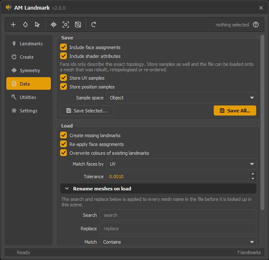This screenshot has height=260, width=269.
Task: Click the magnifier-in-box isolate toolbar icon
Action: point(78,25)
